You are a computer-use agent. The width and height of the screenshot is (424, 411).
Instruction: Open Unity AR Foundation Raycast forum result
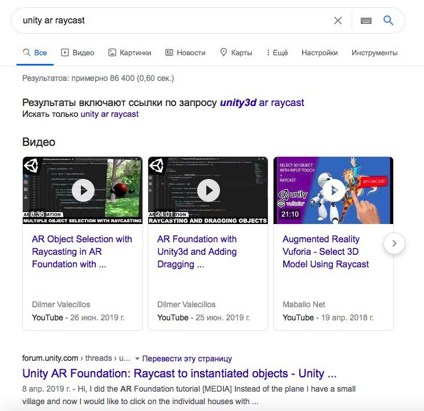coord(180,373)
